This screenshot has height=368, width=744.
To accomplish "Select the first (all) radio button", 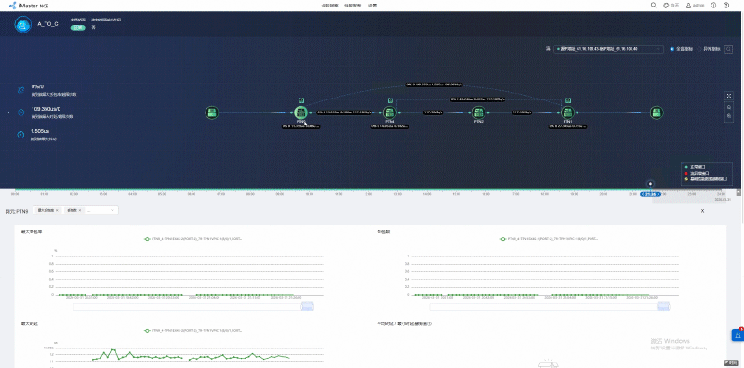I will (x=671, y=49).
